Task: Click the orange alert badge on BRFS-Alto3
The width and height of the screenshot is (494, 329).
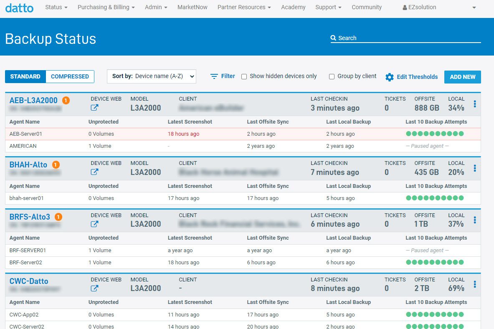Action: pyautogui.click(x=58, y=217)
